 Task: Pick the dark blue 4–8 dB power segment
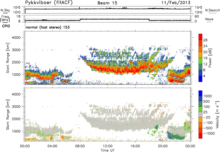point(200,73)
